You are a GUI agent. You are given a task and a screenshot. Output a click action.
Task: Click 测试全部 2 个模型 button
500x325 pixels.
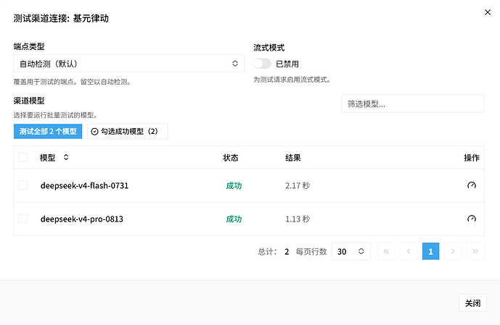48,131
